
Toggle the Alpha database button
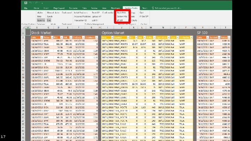40,13
